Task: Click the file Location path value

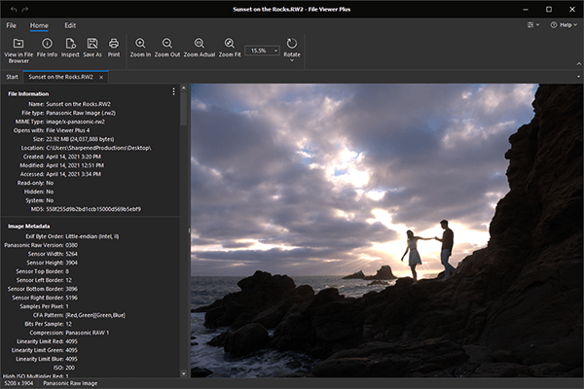Action: 98,148
